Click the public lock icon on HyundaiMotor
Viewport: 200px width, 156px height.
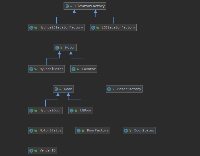(35, 69)
